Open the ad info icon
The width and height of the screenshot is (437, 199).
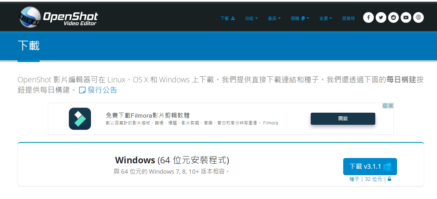385,106
